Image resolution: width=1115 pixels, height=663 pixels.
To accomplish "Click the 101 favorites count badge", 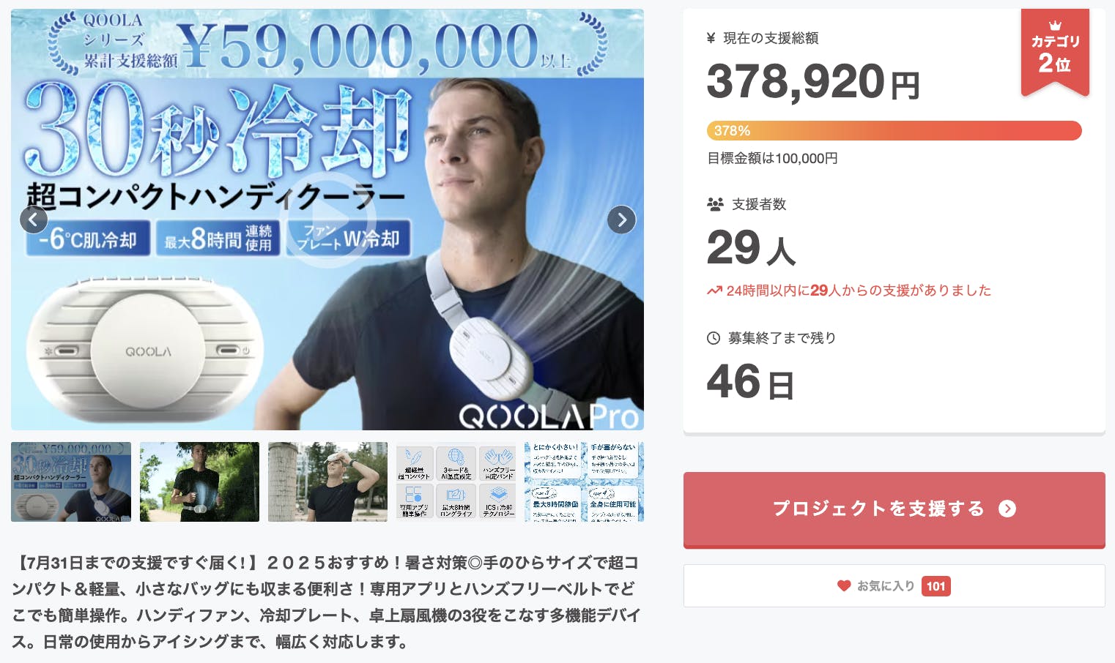I will 936,586.
